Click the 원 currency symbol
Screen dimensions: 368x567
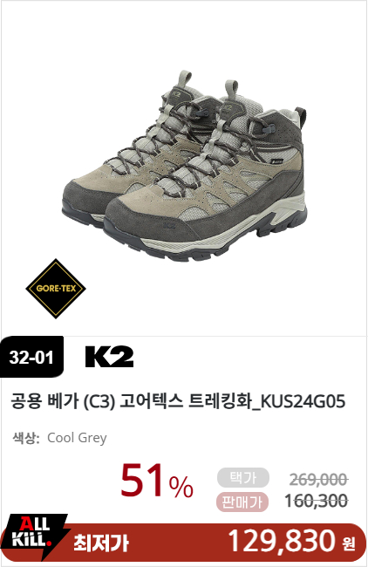pyautogui.click(x=349, y=543)
